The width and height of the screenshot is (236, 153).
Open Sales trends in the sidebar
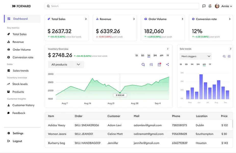coord(21,71)
